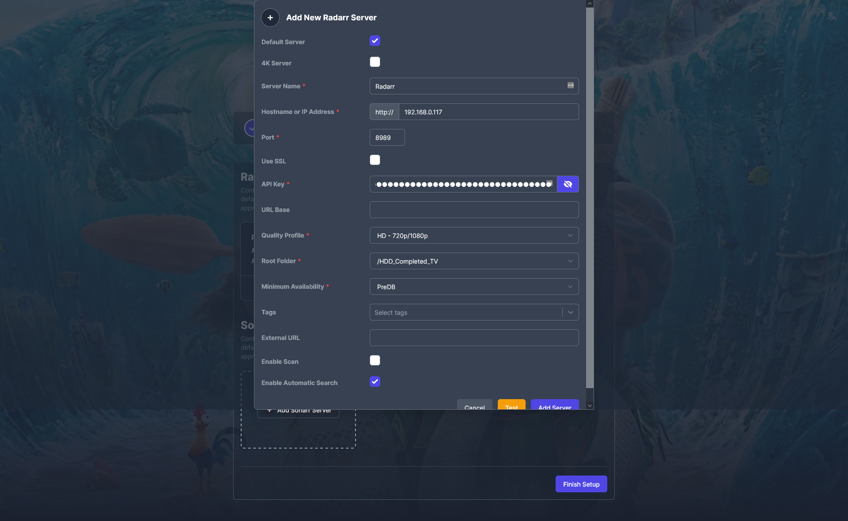Image resolution: width=848 pixels, height=521 pixels.
Task: Expand the Tags selector chevron
Action: pyautogui.click(x=570, y=312)
